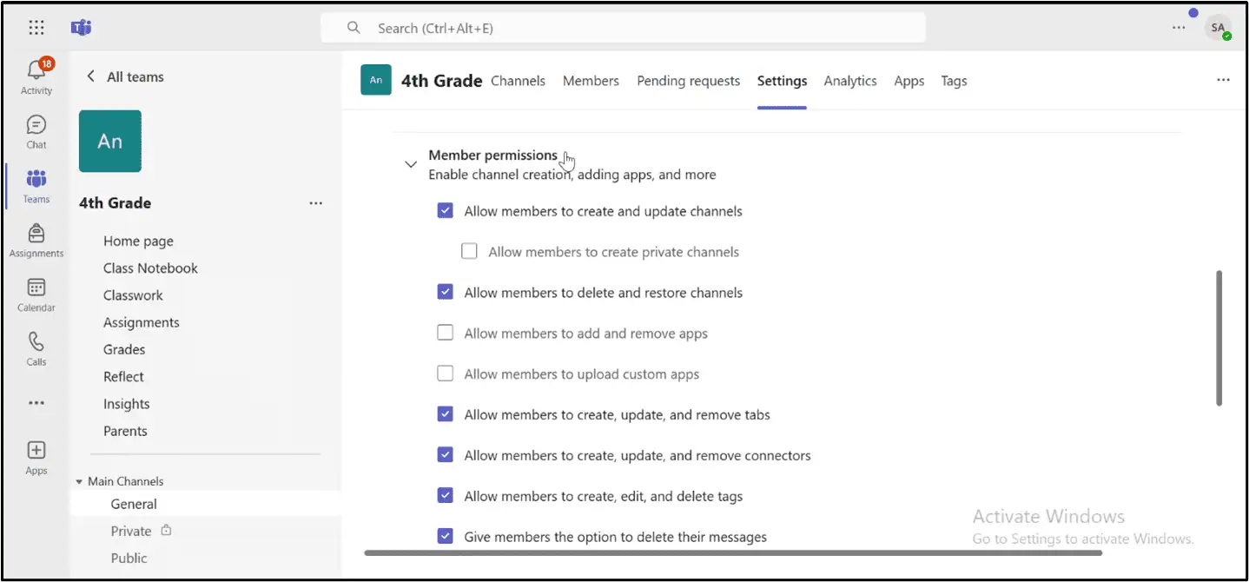Open the Calls section
The height and width of the screenshot is (582, 1249).
point(36,349)
